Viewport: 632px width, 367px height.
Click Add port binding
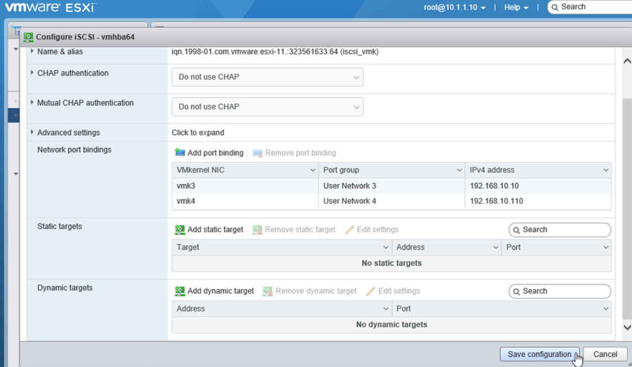pyautogui.click(x=209, y=153)
